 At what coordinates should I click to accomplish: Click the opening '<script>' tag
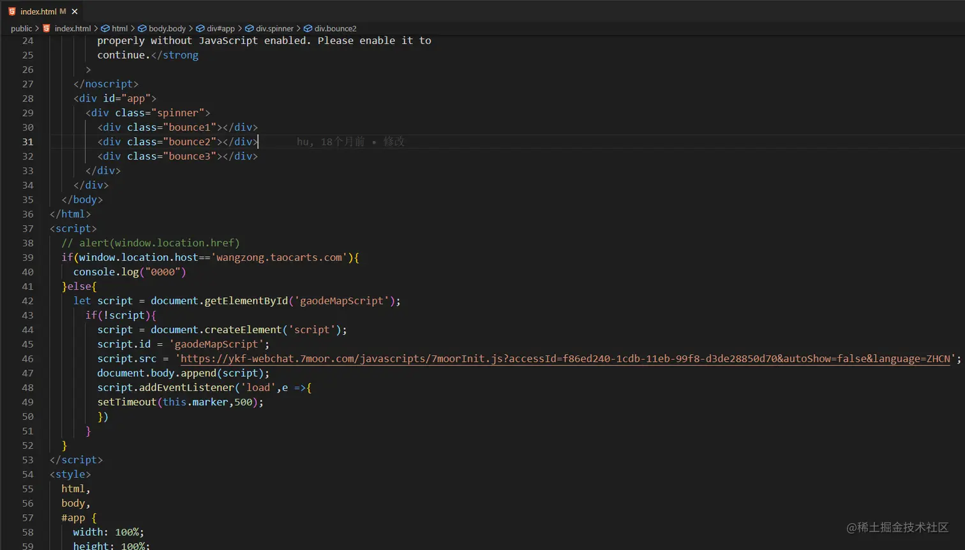coord(73,228)
